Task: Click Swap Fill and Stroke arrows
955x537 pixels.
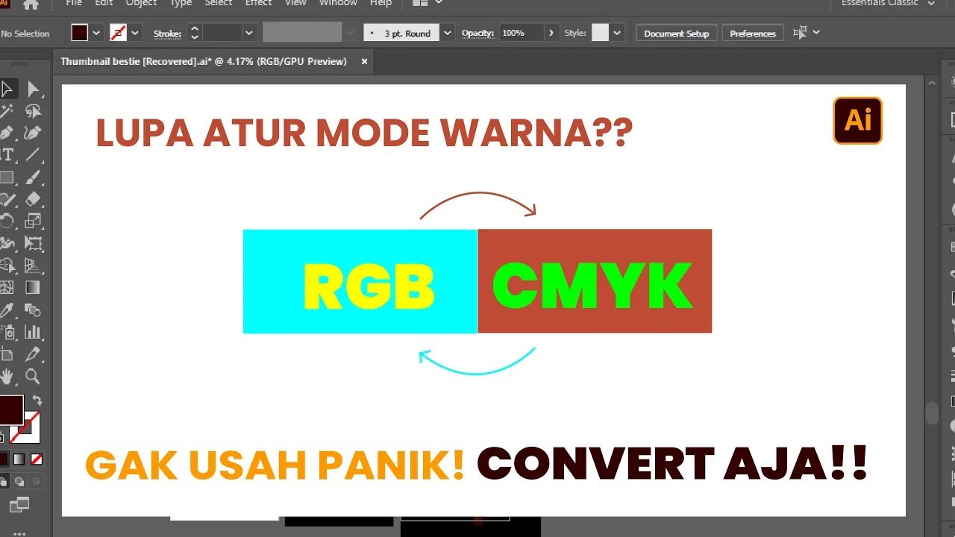Action: click(37, 401)
